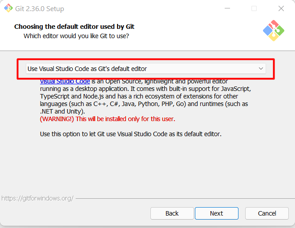
Task: Click the 'Use this option to let Git' sentence
Action: (x=130, y=134)
